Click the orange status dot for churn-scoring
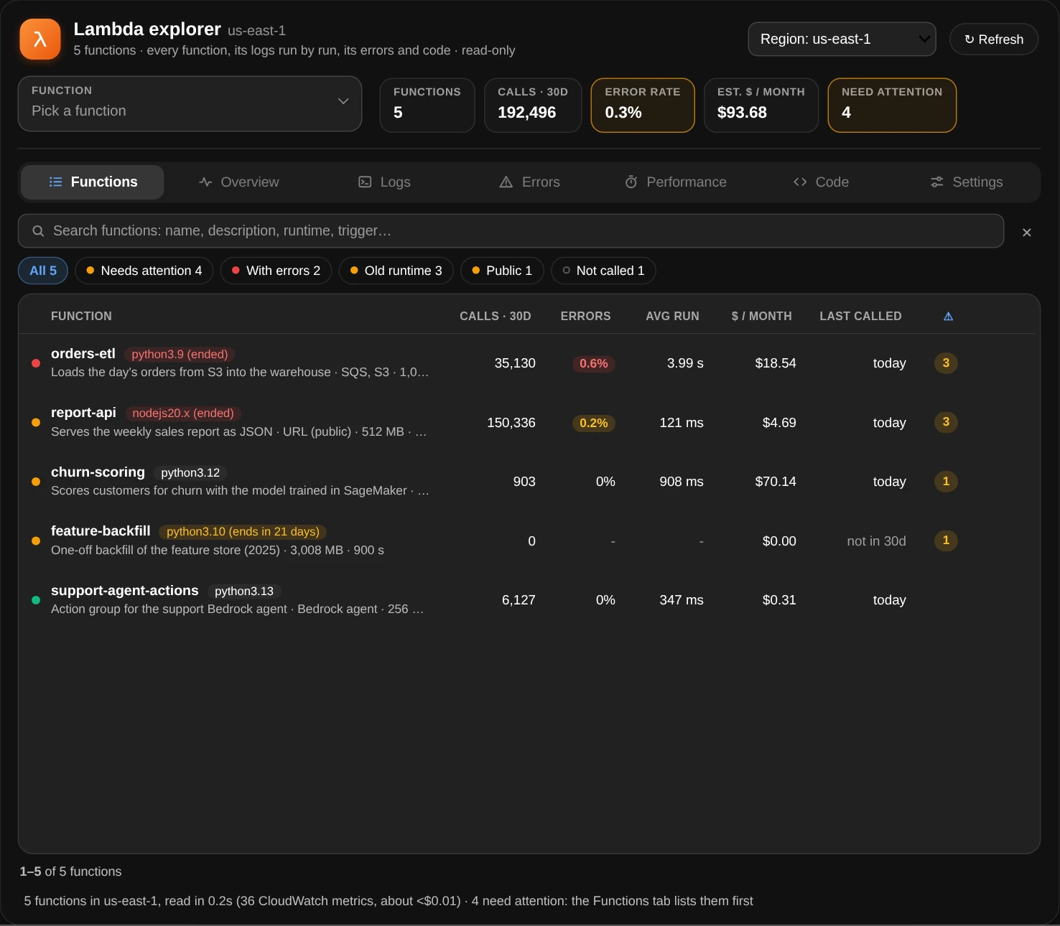 [x=36, y=482]
